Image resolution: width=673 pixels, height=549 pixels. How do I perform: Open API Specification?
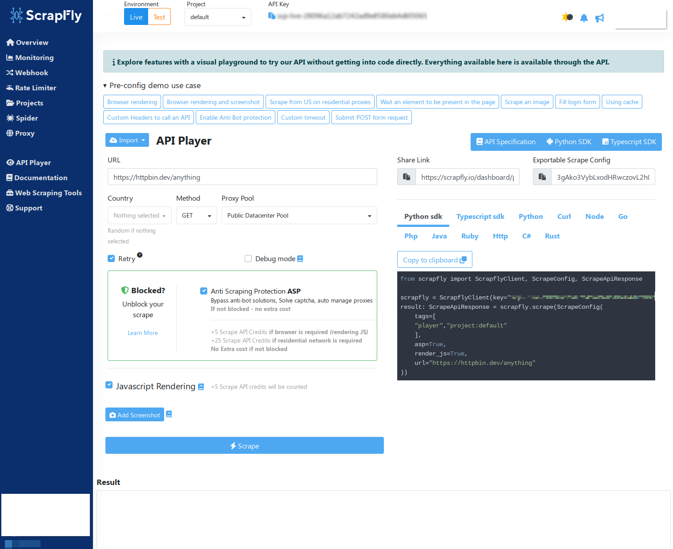(x=506, y=142)
